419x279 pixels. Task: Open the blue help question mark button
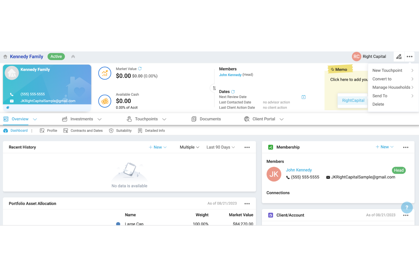[407, 207]
